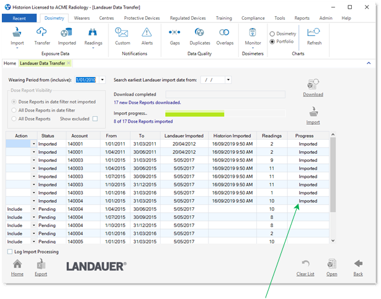Viewport: 381px width, 299px height.
Task: Click the Download dose reports icon
Action: point(313,84)
